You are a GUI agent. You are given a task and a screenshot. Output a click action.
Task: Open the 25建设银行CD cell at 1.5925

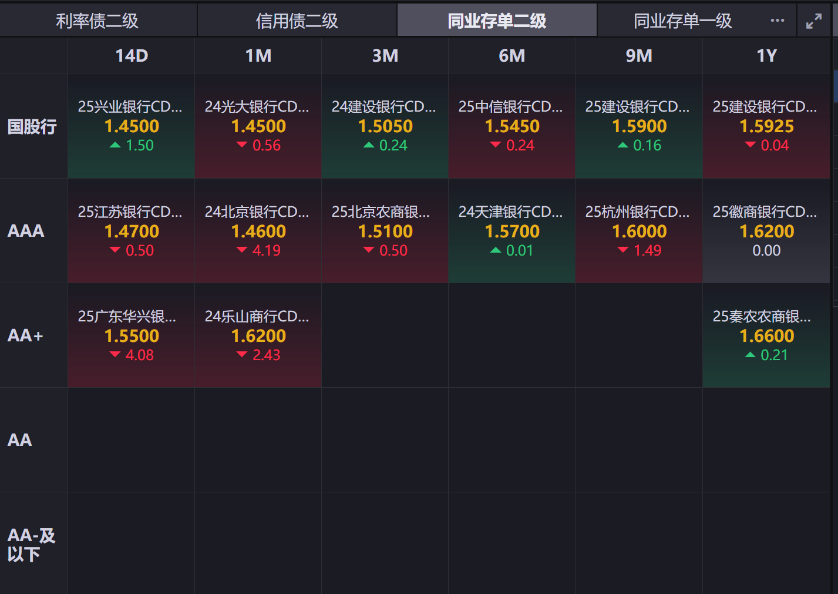tap(766, 126)
